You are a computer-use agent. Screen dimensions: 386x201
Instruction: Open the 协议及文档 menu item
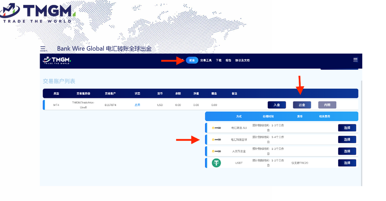pos(243,60)
